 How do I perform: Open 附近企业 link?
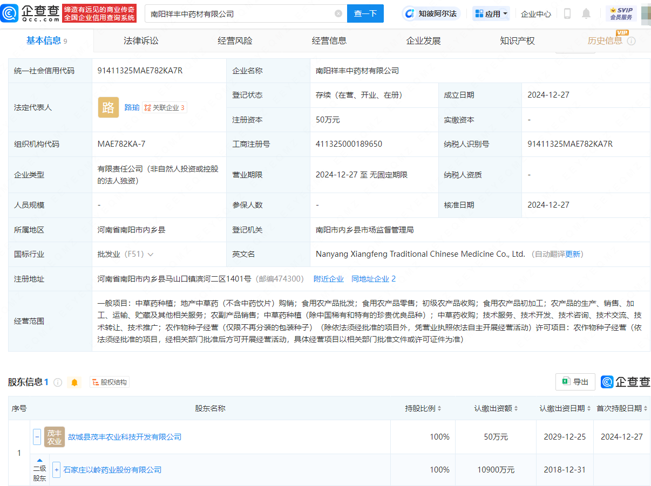click(x=329, y=279)
